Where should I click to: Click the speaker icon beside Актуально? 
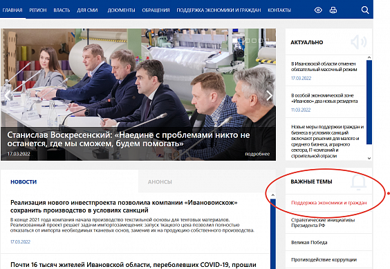(358, 41)
